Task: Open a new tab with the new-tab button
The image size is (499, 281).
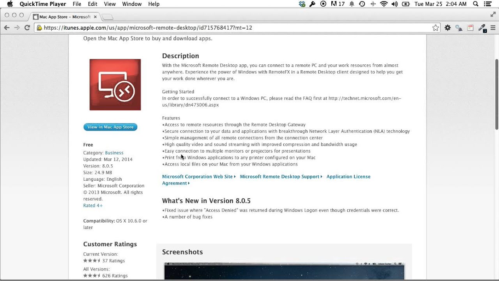Action: click(x=107, y=17)
